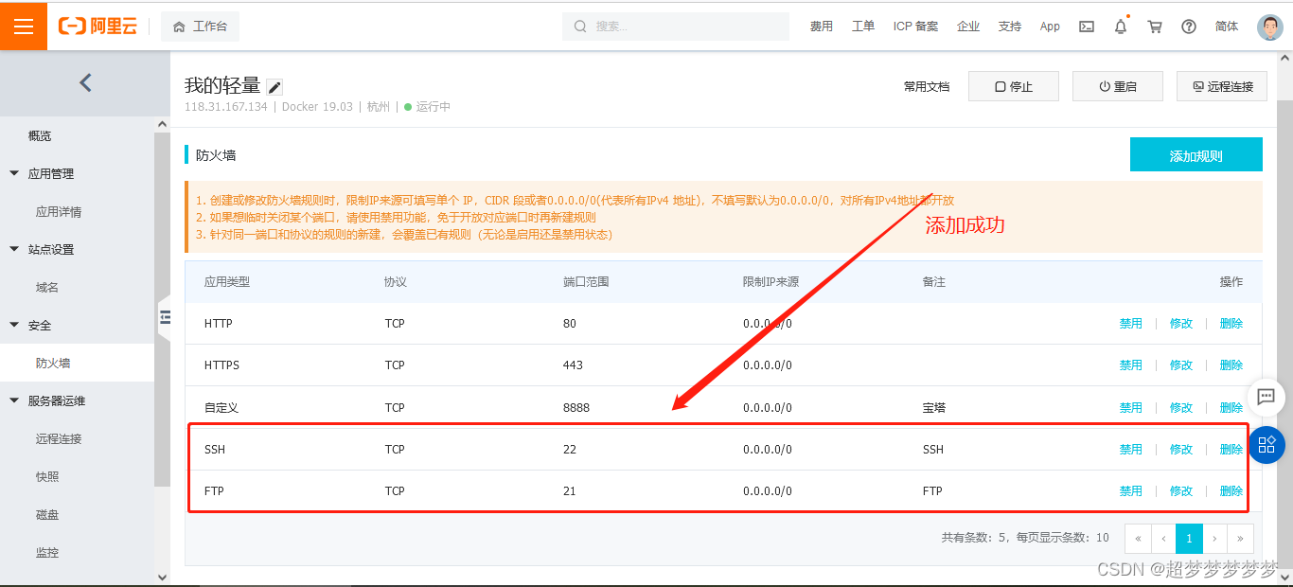Image resolution: width=1293 pixels, height=587 pixels.
Task: Modify the 自定义 8888 rule
Action: (1181, 408)
